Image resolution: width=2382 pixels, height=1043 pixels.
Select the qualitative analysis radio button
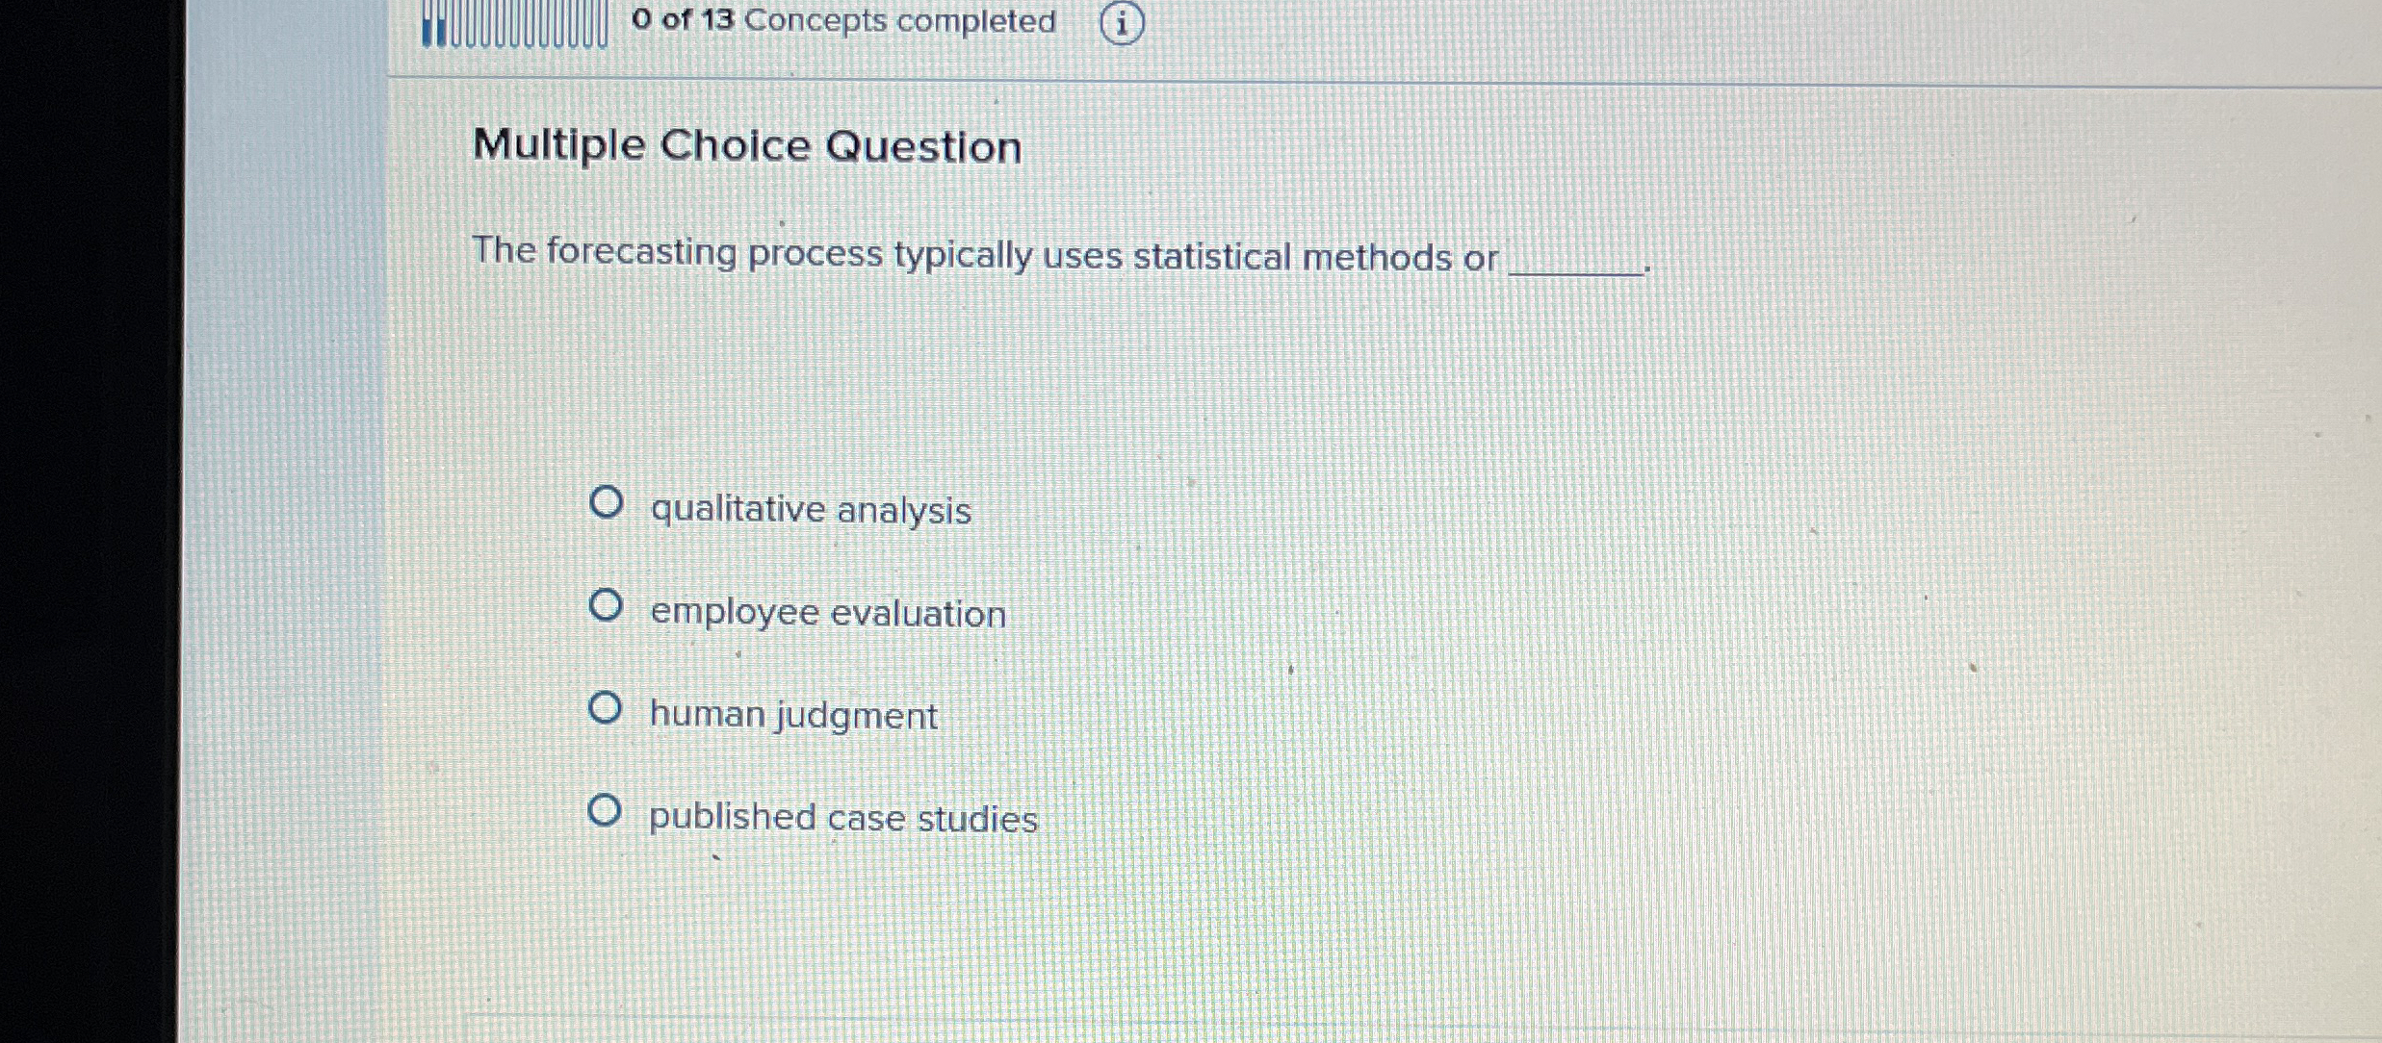608,502
